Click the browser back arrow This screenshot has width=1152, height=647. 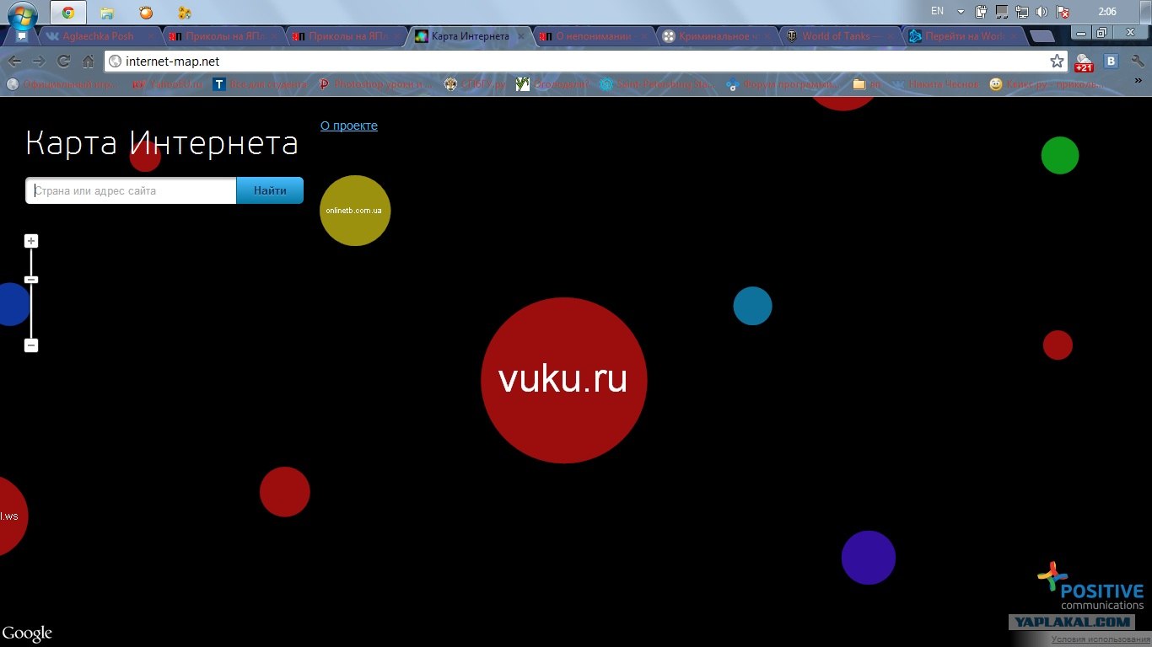point(14,61)
